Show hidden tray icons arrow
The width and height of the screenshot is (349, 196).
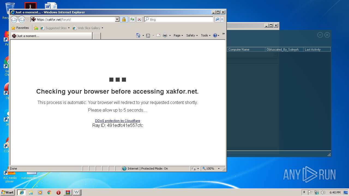(304, 192)
